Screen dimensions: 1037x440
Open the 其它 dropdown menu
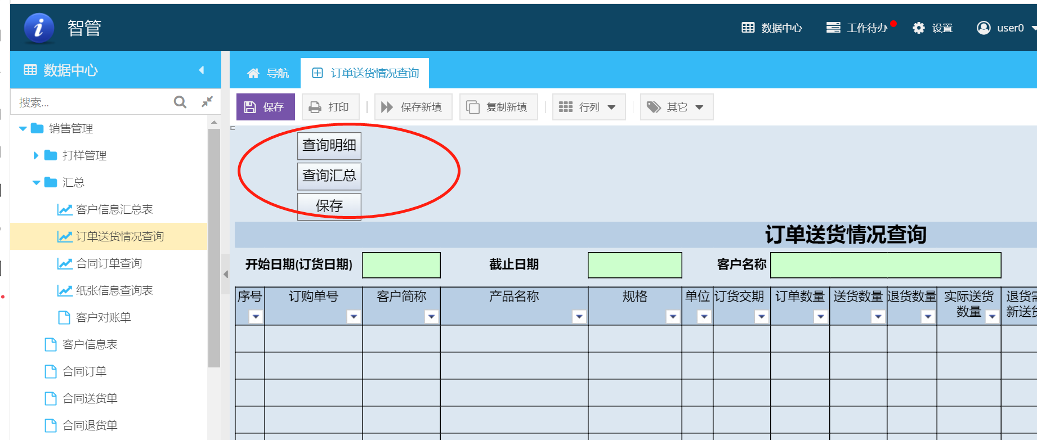[676, 107]
